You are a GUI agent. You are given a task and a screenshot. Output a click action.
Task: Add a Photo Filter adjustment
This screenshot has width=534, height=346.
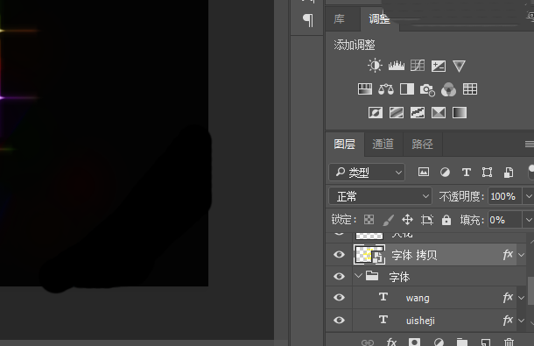tap(427, 89)
